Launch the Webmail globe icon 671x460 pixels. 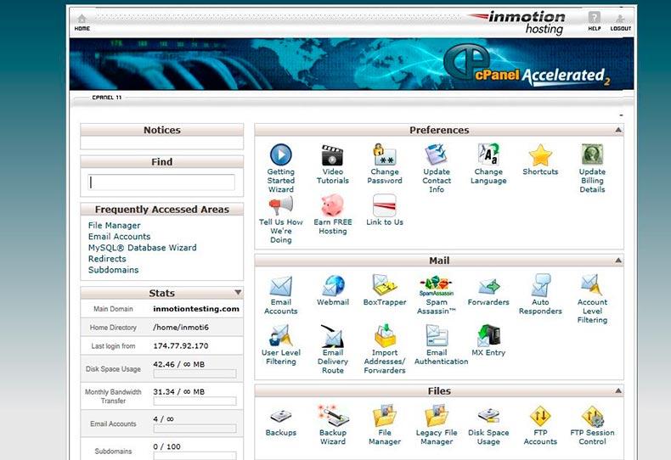[332, 285]
